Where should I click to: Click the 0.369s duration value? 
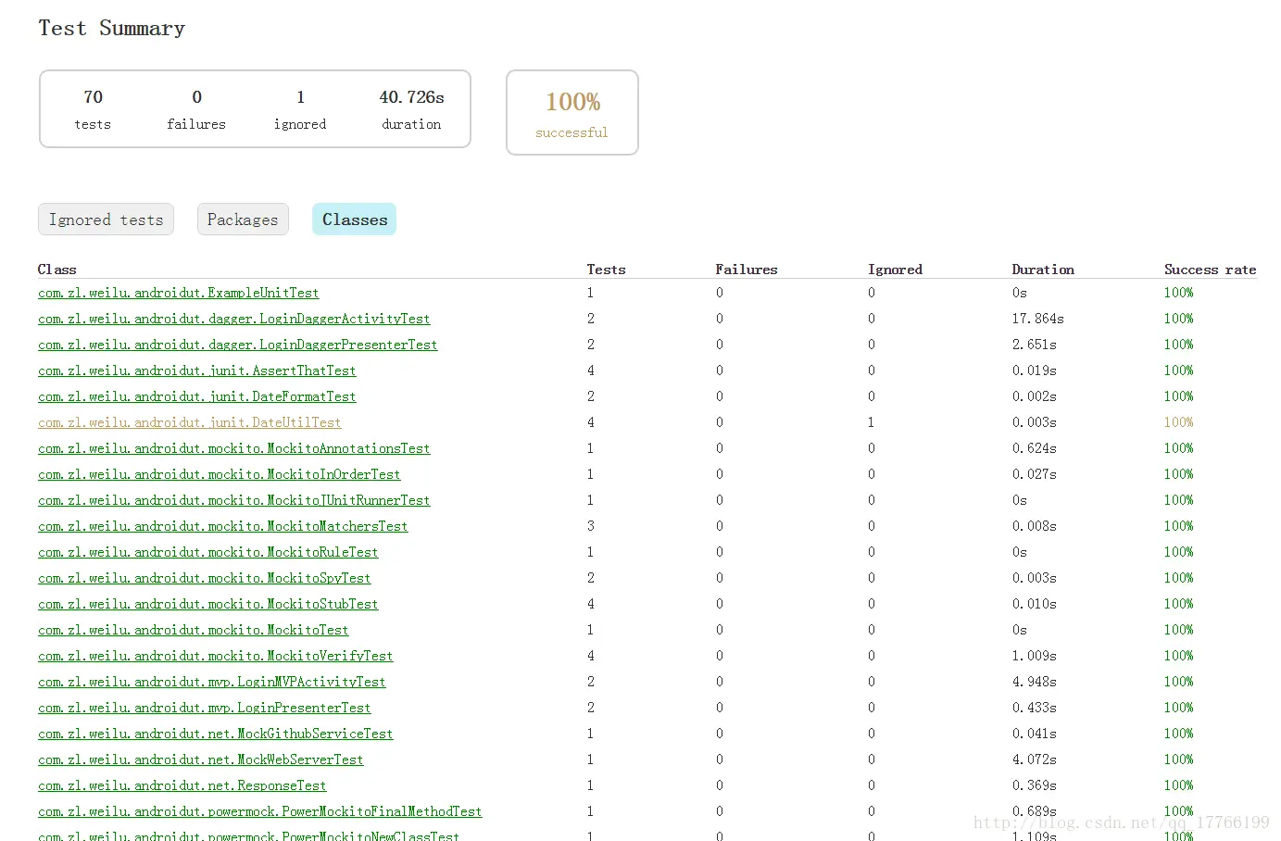(x=1034, y=785)
